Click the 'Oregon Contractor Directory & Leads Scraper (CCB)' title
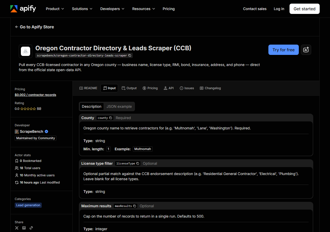Image resolution: width=330 pixels, height=232 pixels. tap(113, 48)
